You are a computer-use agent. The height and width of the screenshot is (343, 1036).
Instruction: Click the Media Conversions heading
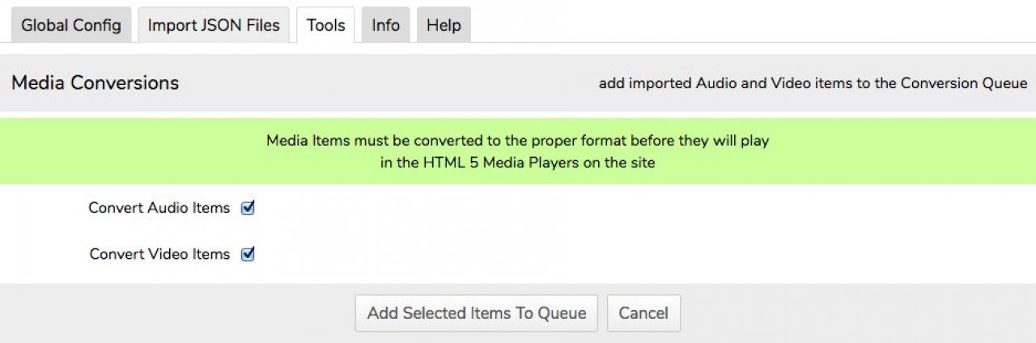point(95,83)
